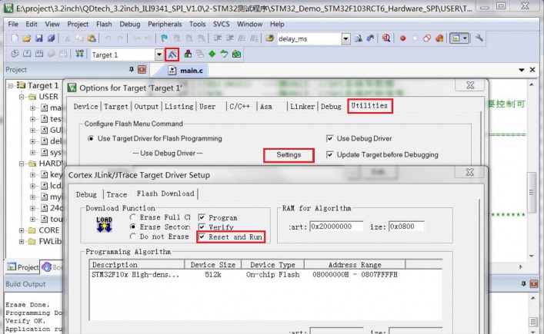The image size is (544, 334).
Task: Uncheck the Verify checkbox
Action: 202,227
